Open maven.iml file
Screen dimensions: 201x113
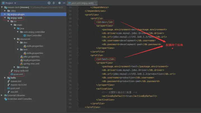(16, 81)
